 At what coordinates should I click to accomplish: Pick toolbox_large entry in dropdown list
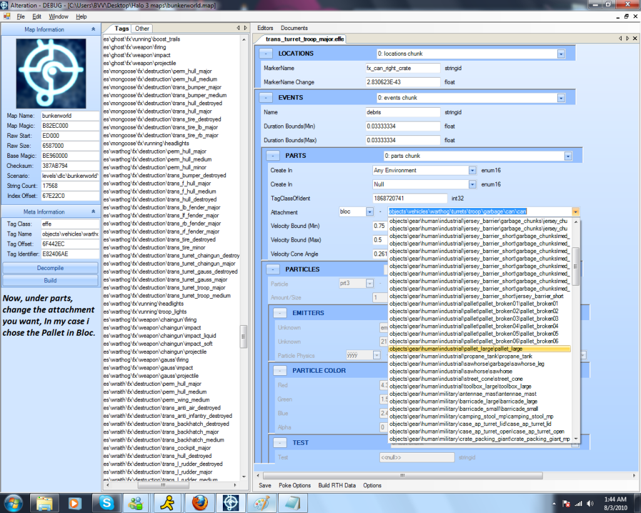[x=479, y=386]
